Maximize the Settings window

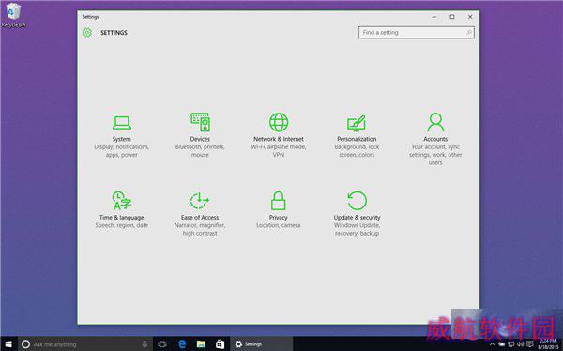pyautogui.click(x=452, y=17)
